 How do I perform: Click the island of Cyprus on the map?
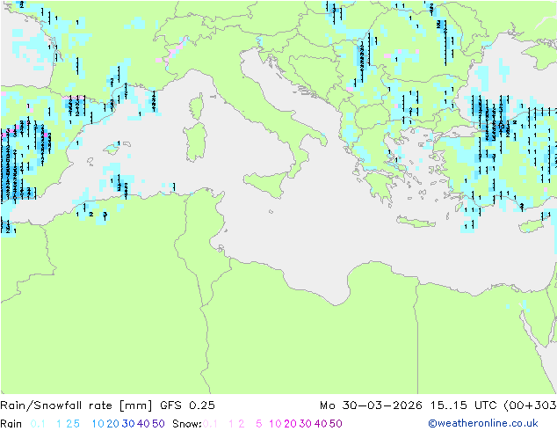[533, 225]
